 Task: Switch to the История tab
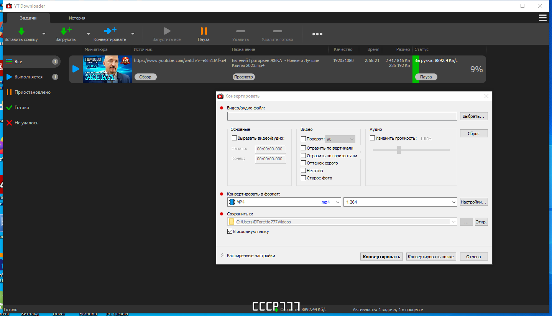coord(77,18)
